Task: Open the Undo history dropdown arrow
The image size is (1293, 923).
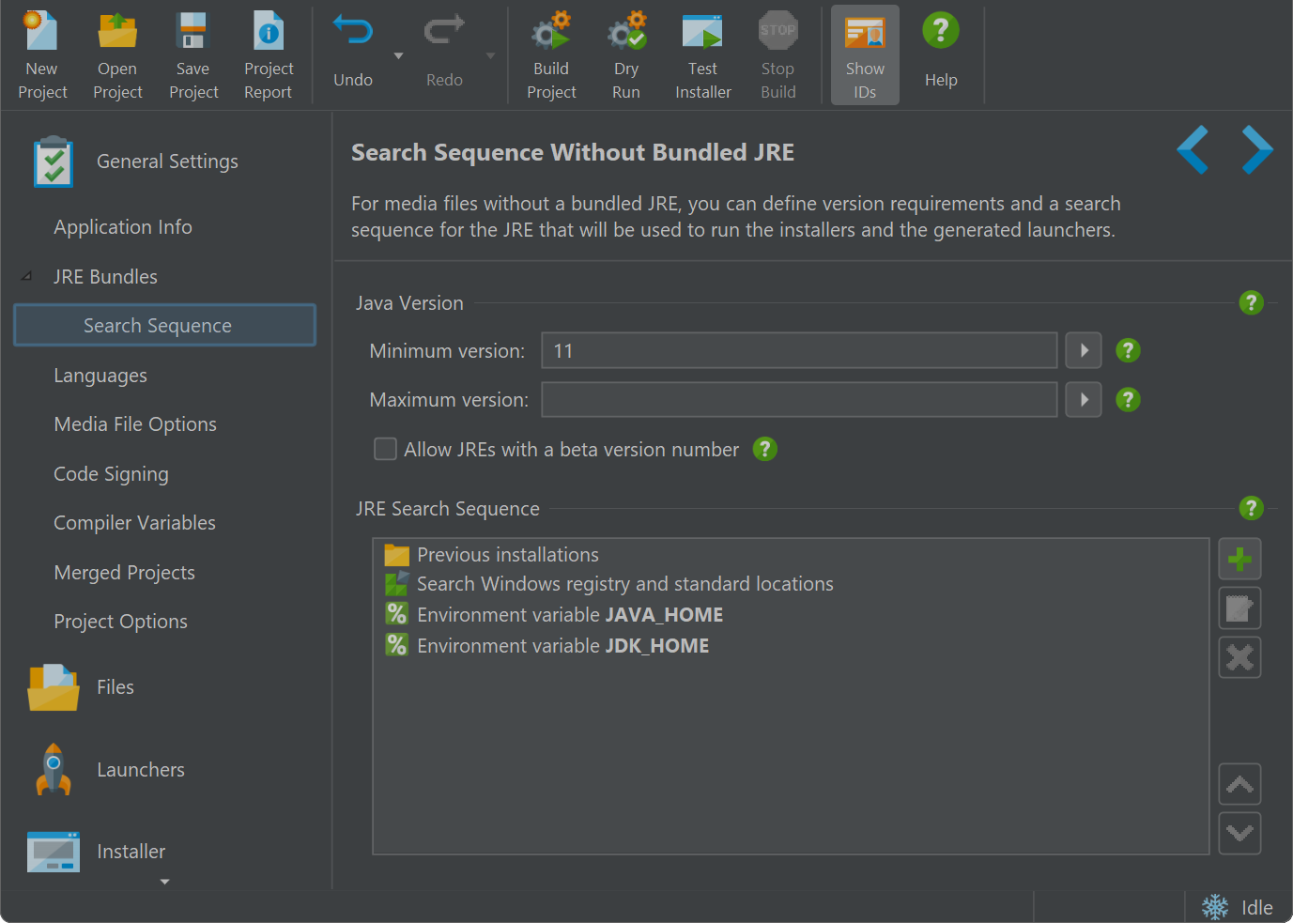Action: coord(398,56)
